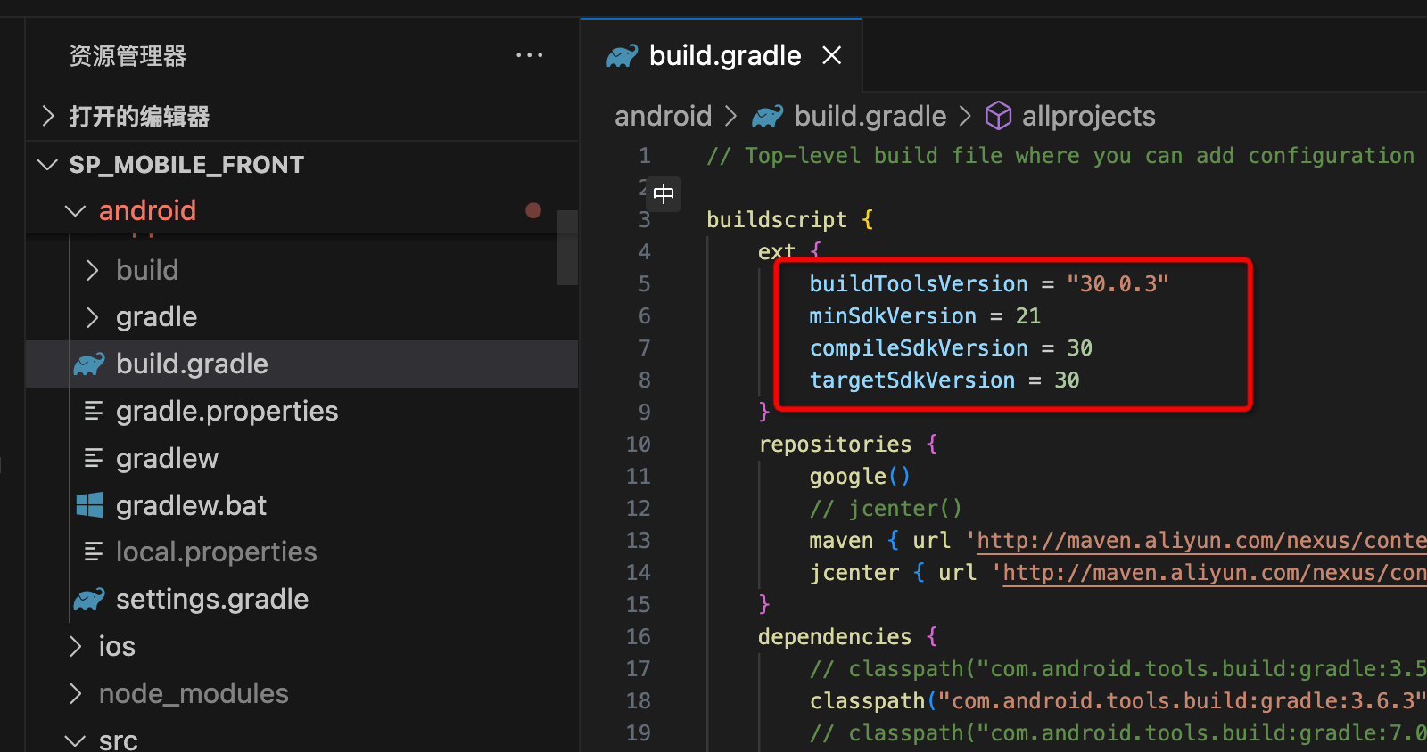This screenshot has height=752, width=1427.
Task: Click file lines icon beside gradle.properties
Action: click(93, 411)
